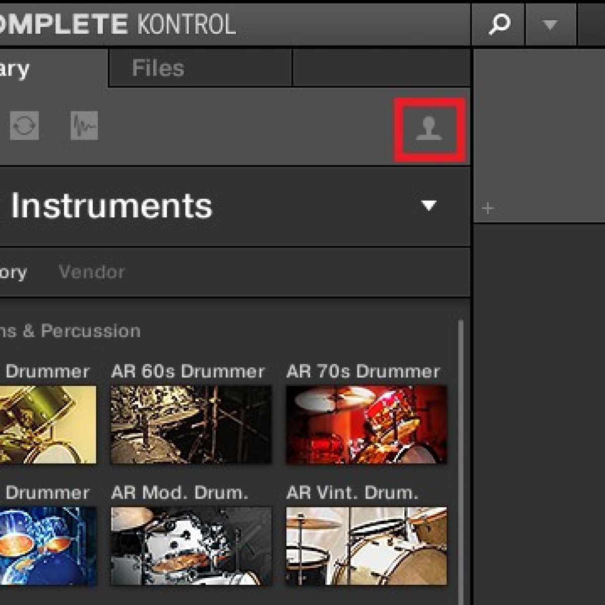Switch to the Files tab
Viewport: 605px width, 605px height.
201,68
